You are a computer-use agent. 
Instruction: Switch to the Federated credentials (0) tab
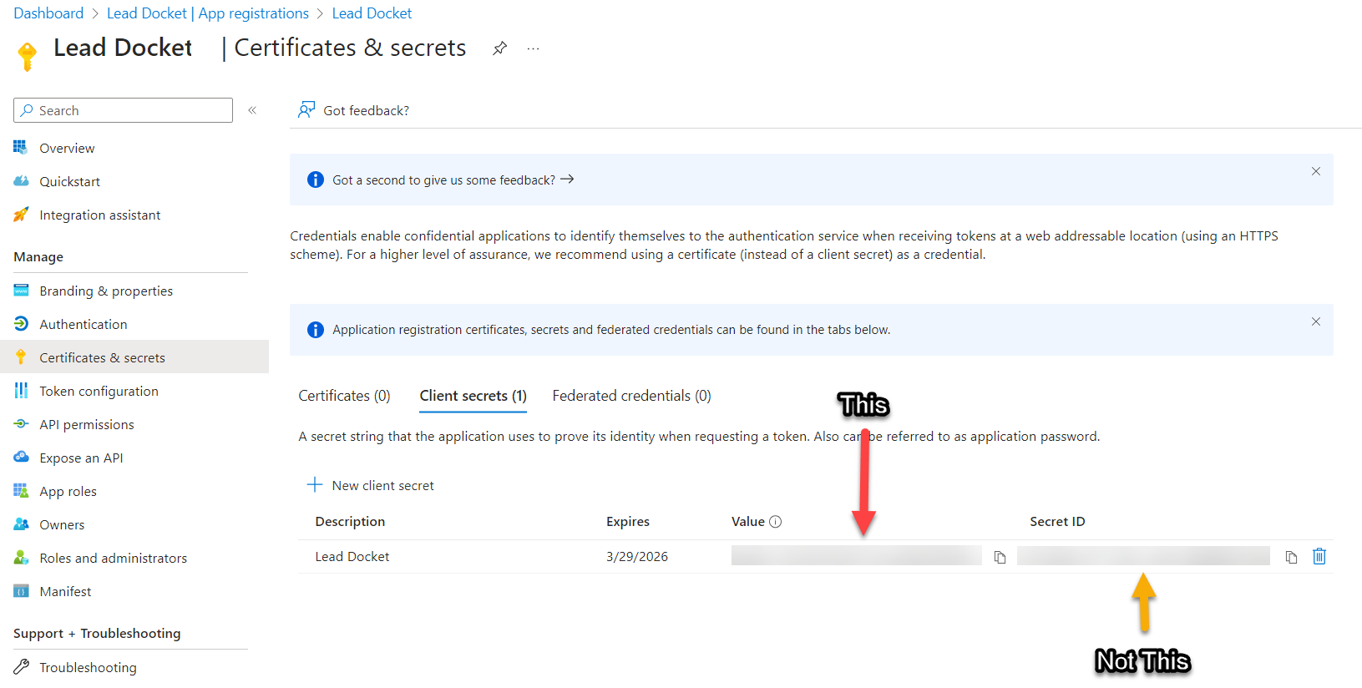631,396
